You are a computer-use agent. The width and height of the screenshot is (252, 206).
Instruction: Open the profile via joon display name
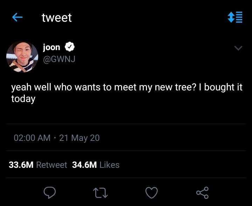(51, 47)
